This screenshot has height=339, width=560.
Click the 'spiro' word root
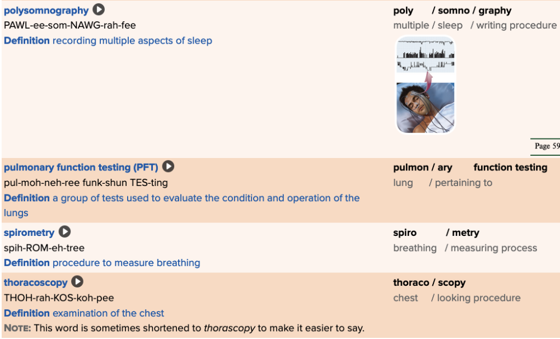click(x=405, y=233)
